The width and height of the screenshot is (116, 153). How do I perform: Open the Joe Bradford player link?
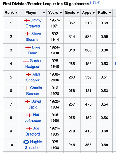coord(33,131)
